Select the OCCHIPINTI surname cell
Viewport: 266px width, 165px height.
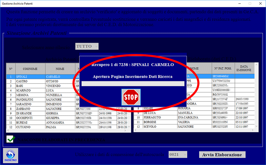pos(31,118)
